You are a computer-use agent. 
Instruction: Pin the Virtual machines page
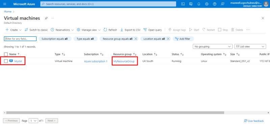tap(46, 18)
